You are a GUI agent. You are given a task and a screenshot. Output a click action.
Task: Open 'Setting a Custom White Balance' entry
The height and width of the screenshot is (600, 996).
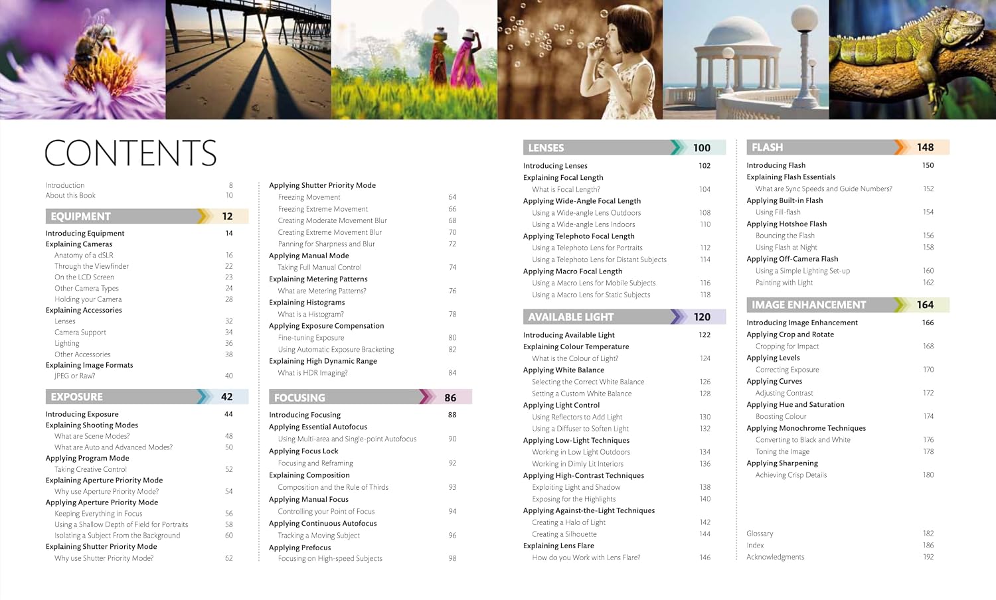[582, 394]
